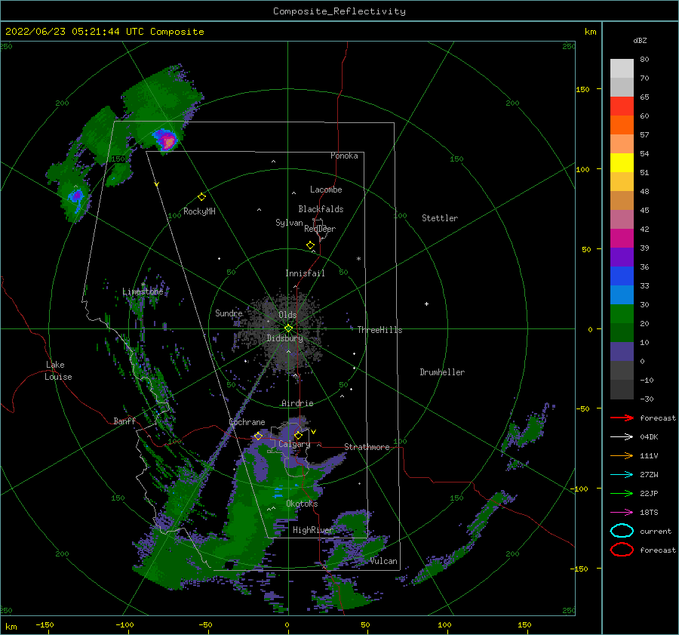Click the RedDeer label
This screenshot has height=635, width=679.
[320, 229]
